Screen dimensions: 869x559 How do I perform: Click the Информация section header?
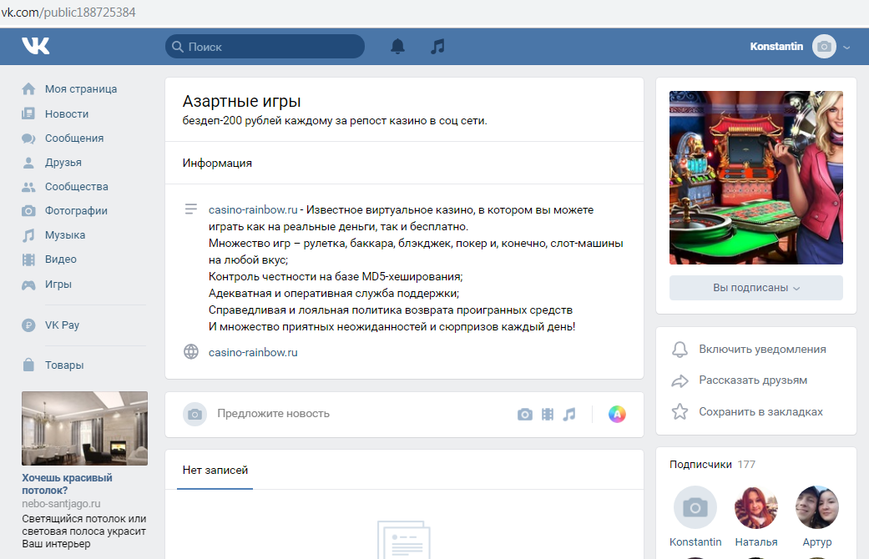[x=217, y=163]
